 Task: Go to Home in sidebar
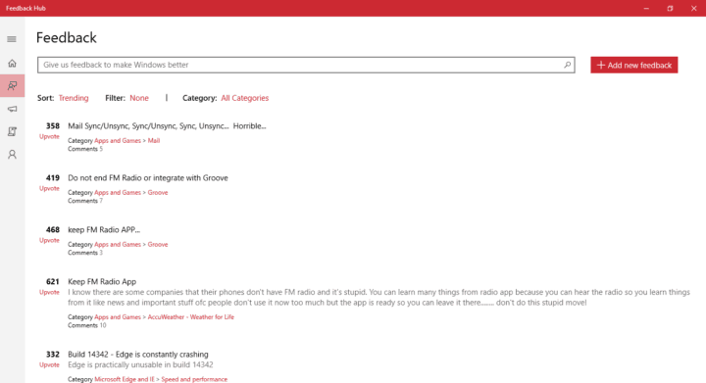(x=12, y=63)
